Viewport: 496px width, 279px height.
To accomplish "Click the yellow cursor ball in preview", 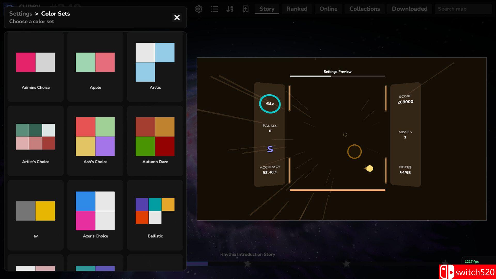I will coord(370,168).
